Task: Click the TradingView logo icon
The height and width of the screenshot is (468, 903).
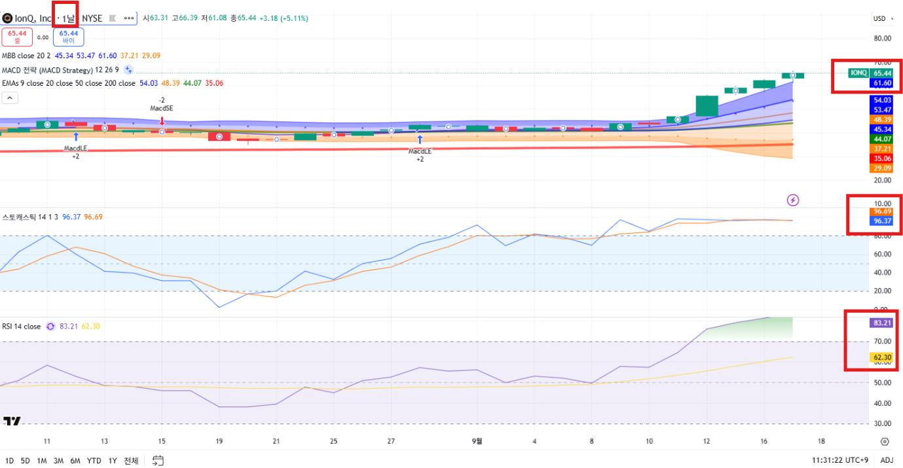Action: [x=12, y=421]
